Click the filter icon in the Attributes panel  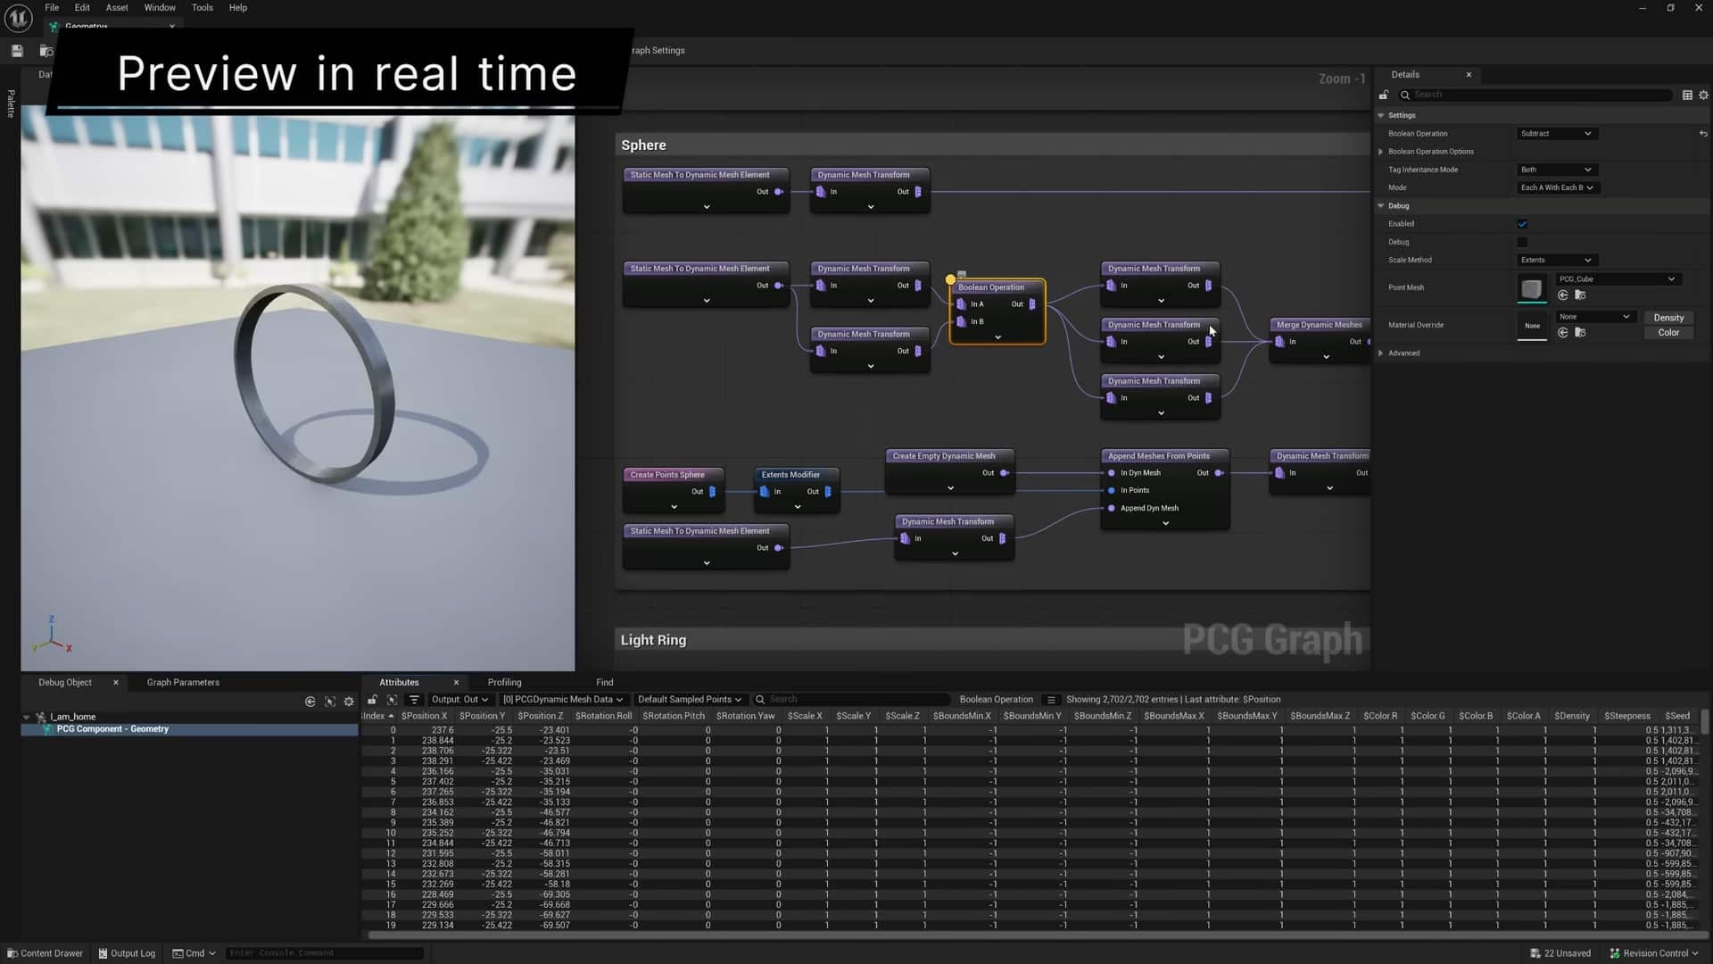coord(413,700)
